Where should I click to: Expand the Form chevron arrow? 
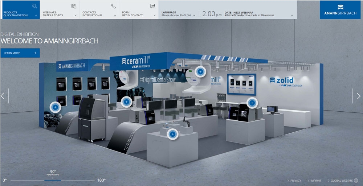155,16
